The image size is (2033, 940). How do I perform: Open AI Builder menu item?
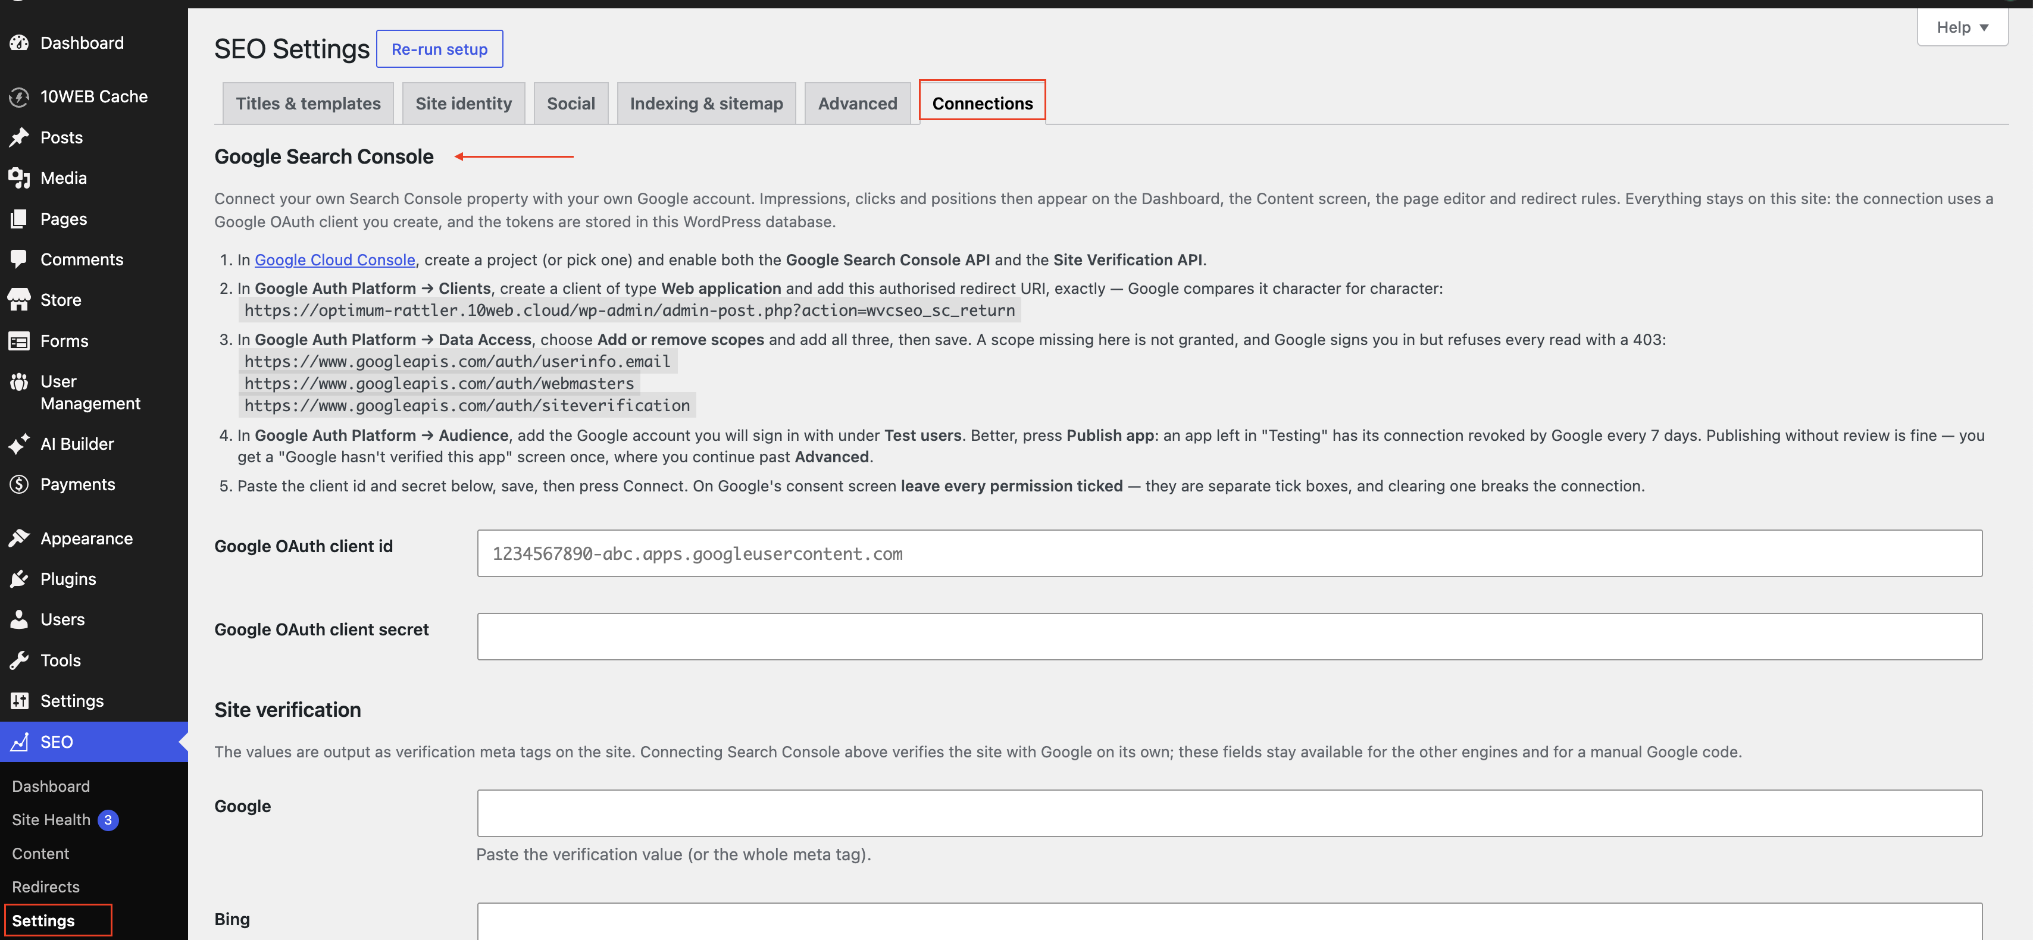point(77,444)
